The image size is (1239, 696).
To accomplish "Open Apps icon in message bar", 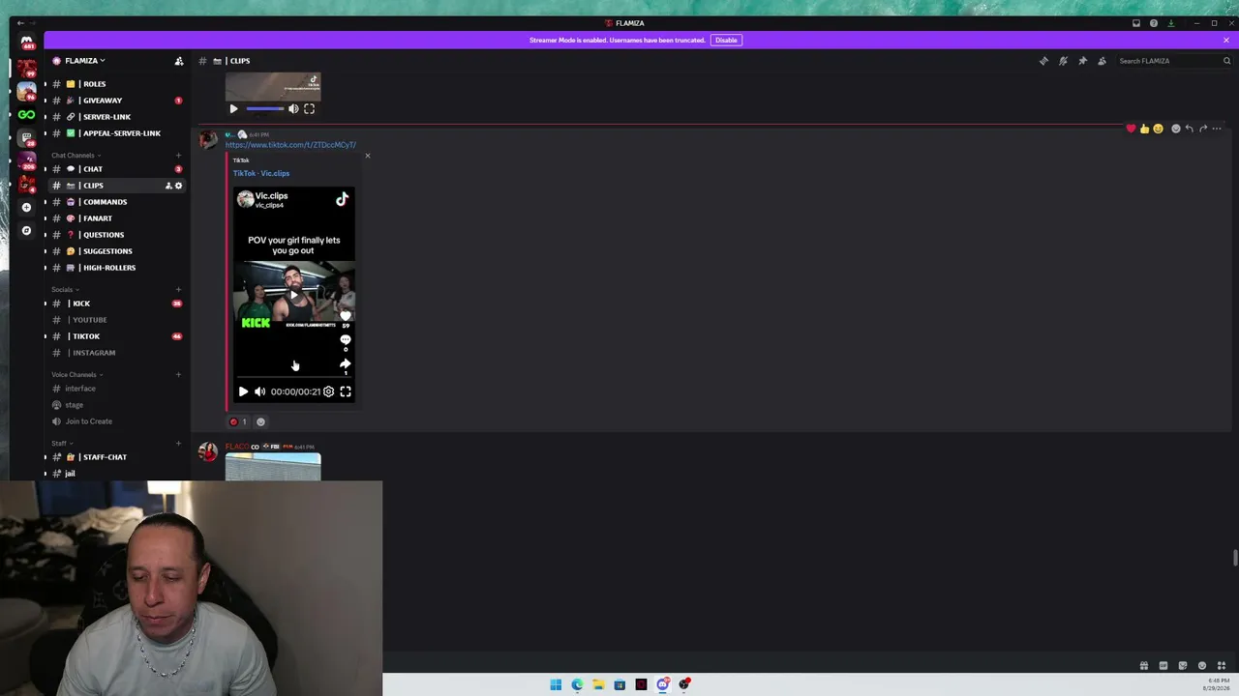I will [1222, 666].
